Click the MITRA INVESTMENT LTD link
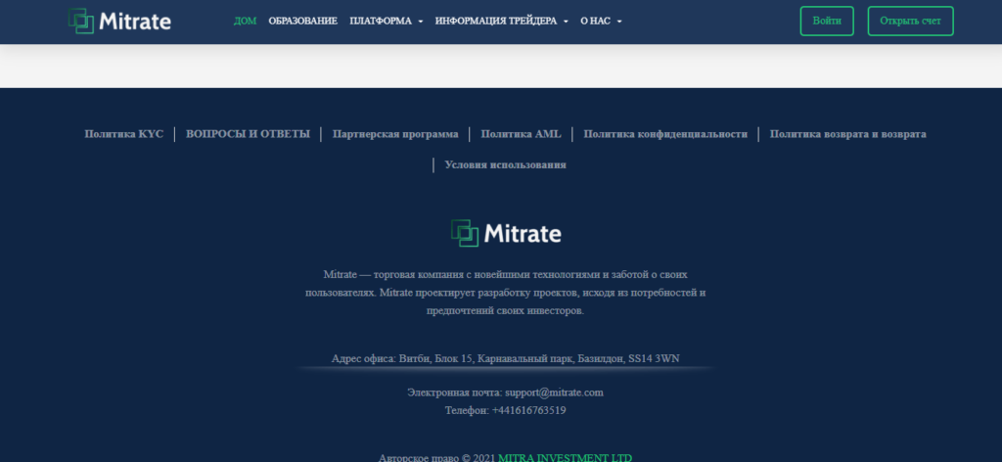The image size is (1002, 462). pyautogui.click(x=565, y=457)
